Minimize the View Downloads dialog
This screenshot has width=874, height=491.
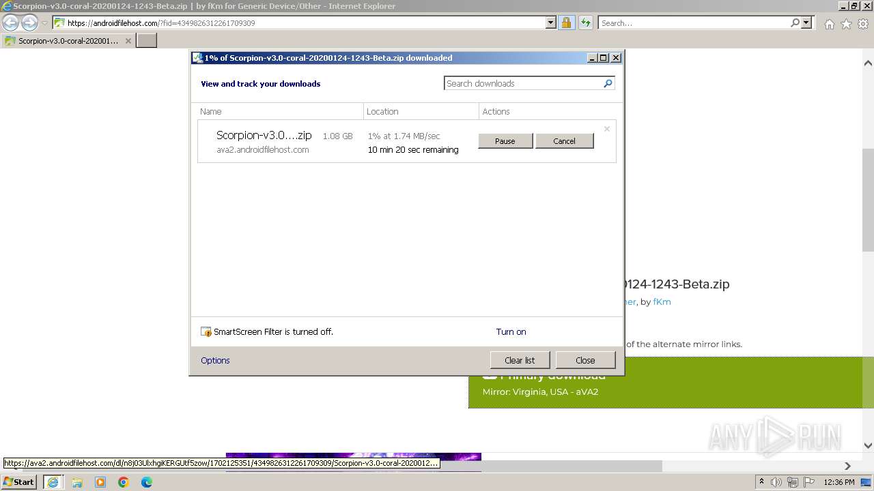click(x=592, y=58)
